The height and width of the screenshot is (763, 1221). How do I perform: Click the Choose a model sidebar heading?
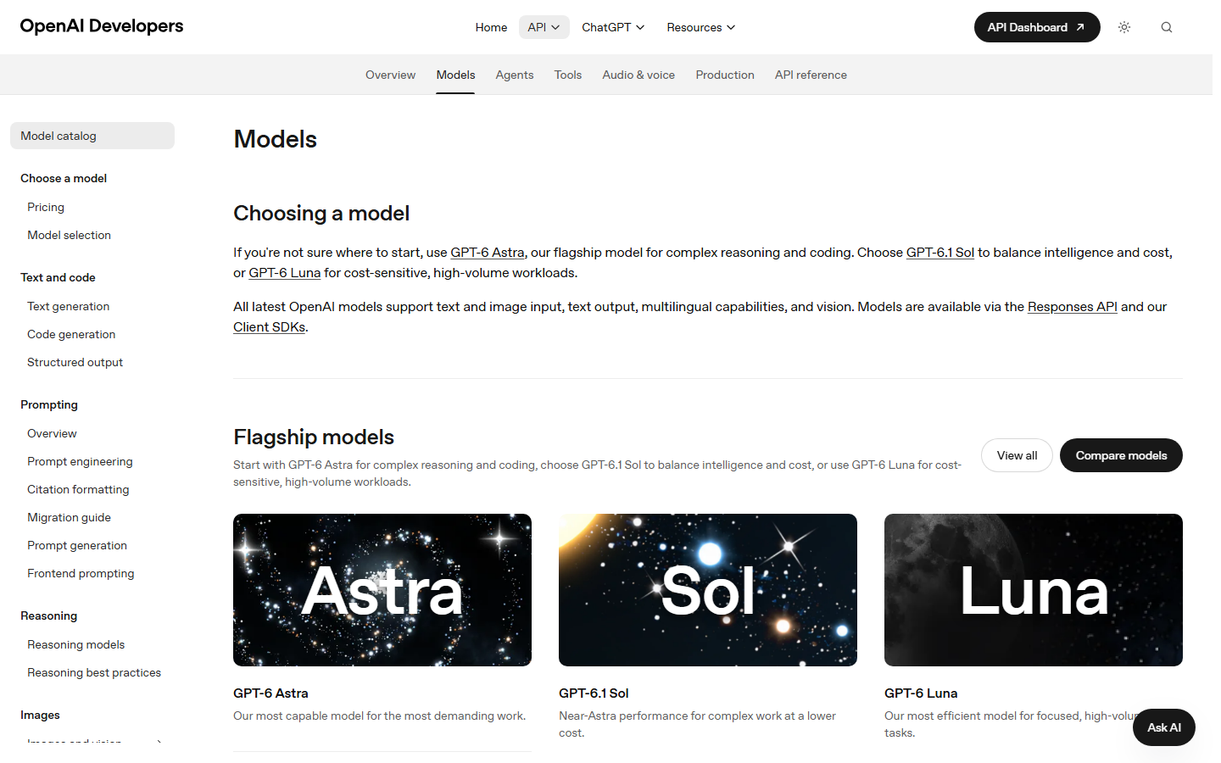click(64, 178)
